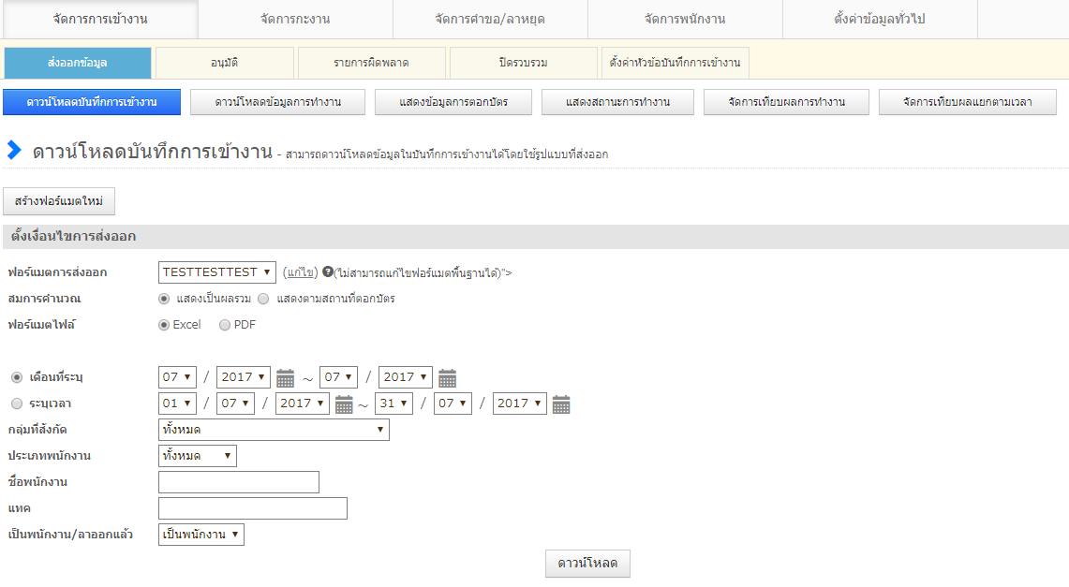Go to the ตั้งค่าข้อมูลทั่วไป tab
The image size is (1069, 587).
(879, 19)
